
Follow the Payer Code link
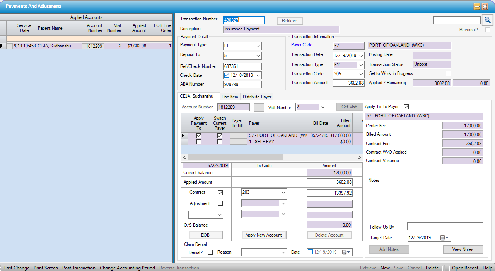[x=302, y=45]
